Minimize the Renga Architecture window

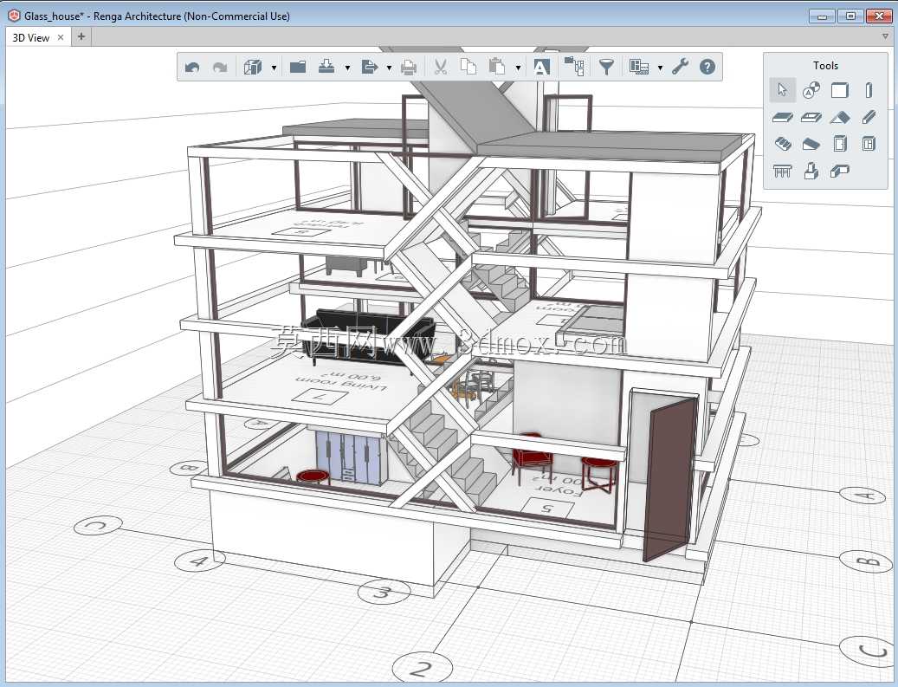tap(822, 16)
